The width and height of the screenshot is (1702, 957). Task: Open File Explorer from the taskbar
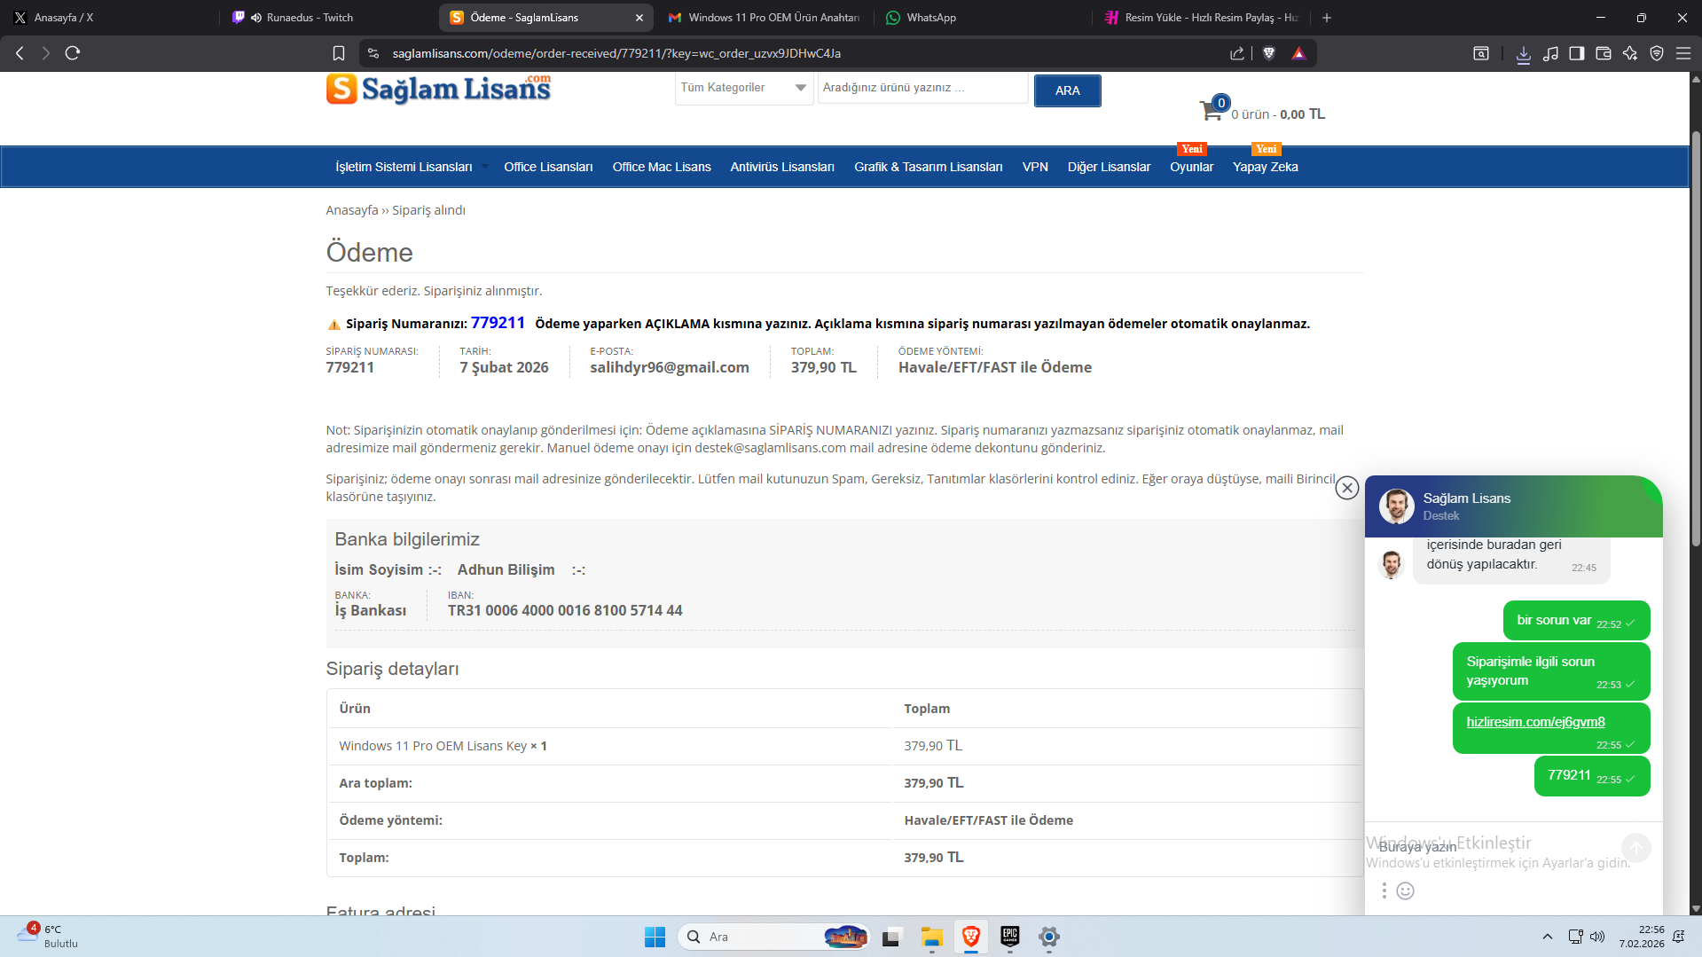(x=931, y=937)
